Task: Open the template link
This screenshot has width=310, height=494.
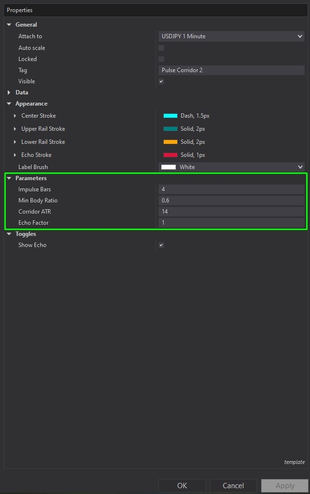Action: point(294,462)
